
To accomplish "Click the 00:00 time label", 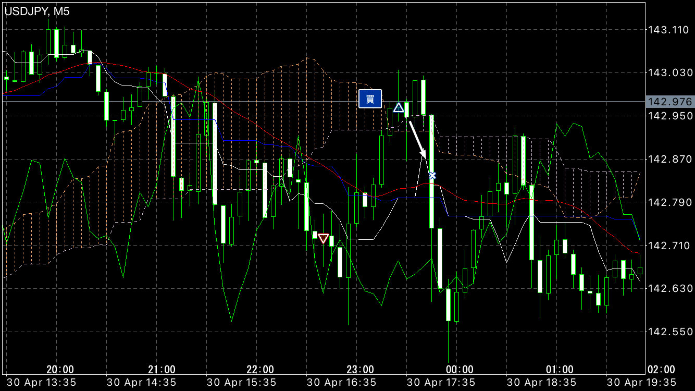I will pyautogui.click(x=460, y=370).
